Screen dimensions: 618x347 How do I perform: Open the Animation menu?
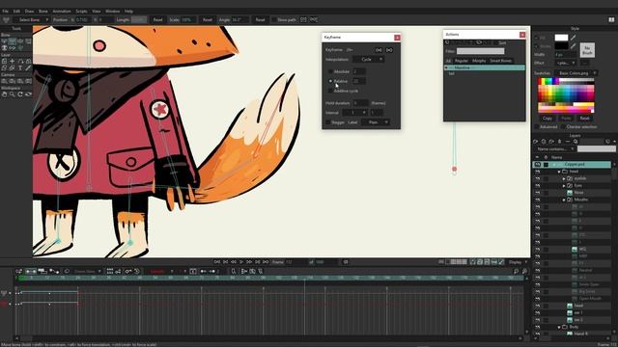(62, 11)
